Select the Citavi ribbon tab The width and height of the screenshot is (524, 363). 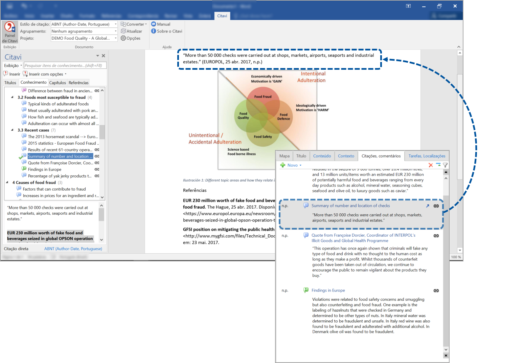click(222, 16)
